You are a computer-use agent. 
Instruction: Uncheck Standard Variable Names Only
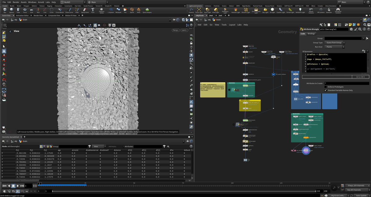click(326, 90)
